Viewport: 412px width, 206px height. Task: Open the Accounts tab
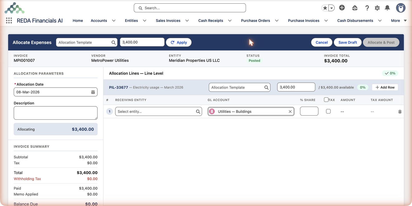(99, 21)
